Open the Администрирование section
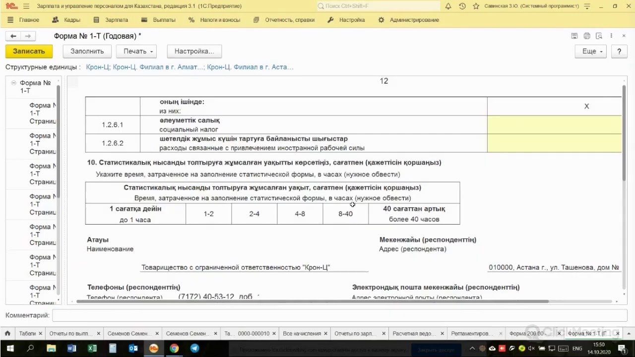This screenshot has height=357, width=635. pyautogui.click(x=409, y=20)
